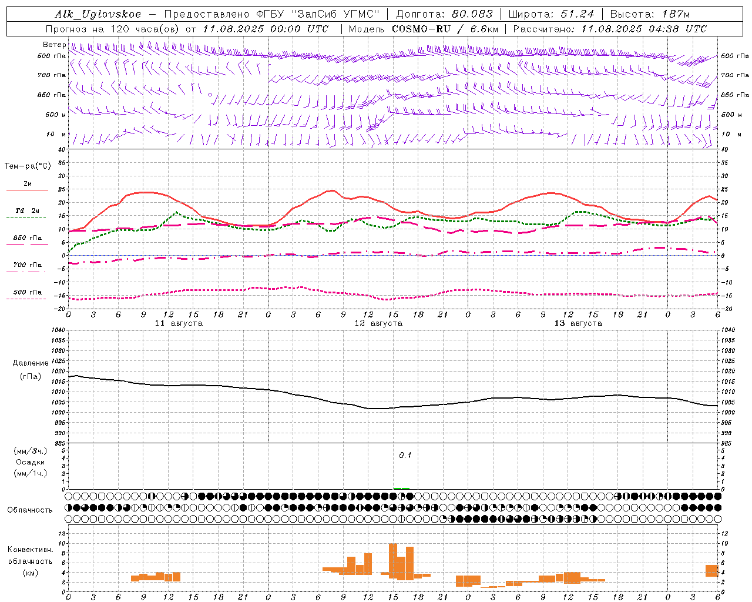This screenshot has width=752, height=602.
Task: Click the 'Облачность' cloud cover label
Action: (30, 510)
